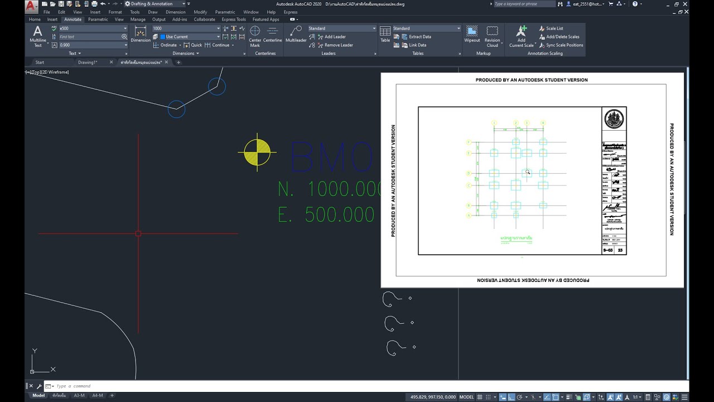Open the Express Tools ribbon tab
The image size is (714, 402).
coord(234,20)
